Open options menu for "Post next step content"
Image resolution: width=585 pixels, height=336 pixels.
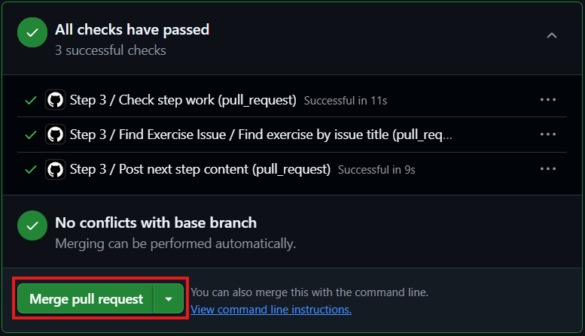(547, 169)
